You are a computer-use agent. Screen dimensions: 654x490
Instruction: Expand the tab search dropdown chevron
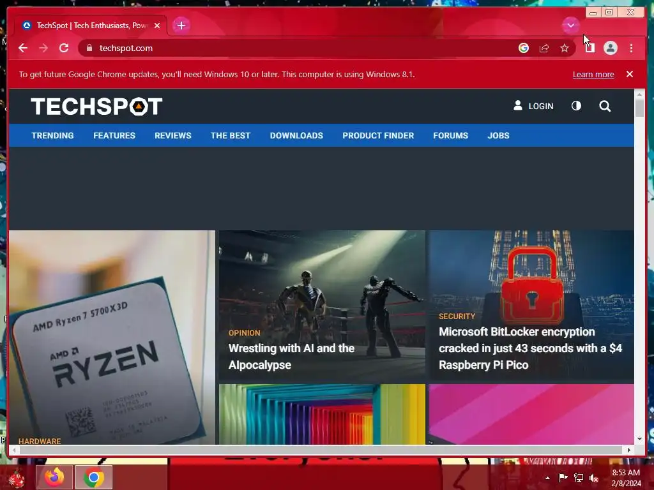click(570, 26)
